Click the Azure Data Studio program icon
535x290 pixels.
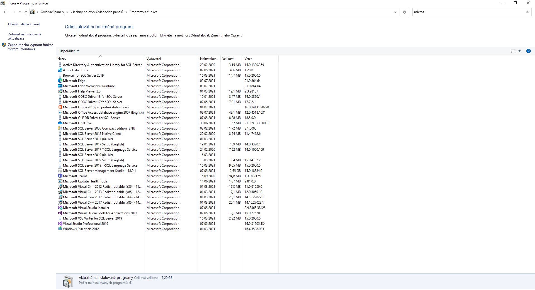pyautogui.click(x=60, y=70)
